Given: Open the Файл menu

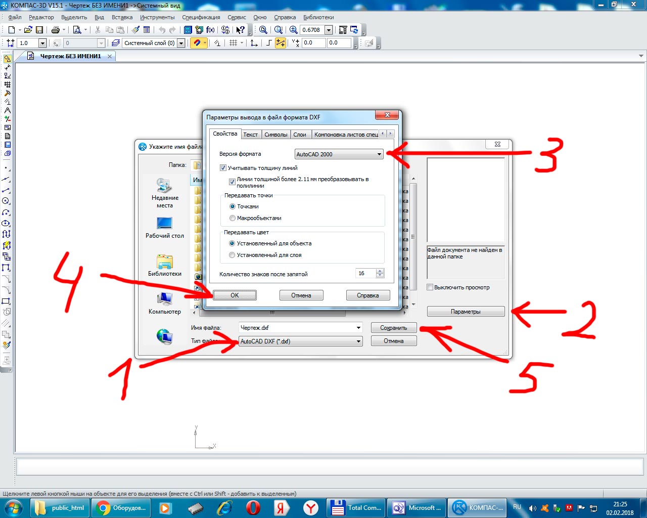Looking at the screenshot, I should (15, 17).
